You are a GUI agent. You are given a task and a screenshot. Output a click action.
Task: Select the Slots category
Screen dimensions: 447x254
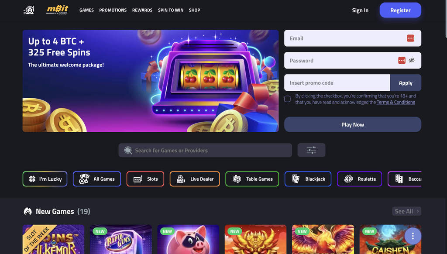click(145, 179)
